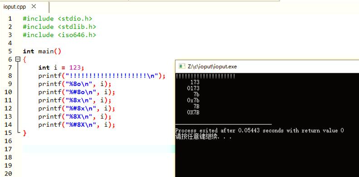The height and width of the screenshot is (177, 359).
Task: Click the printf line of exclamation marks
Action: (102, 76)
